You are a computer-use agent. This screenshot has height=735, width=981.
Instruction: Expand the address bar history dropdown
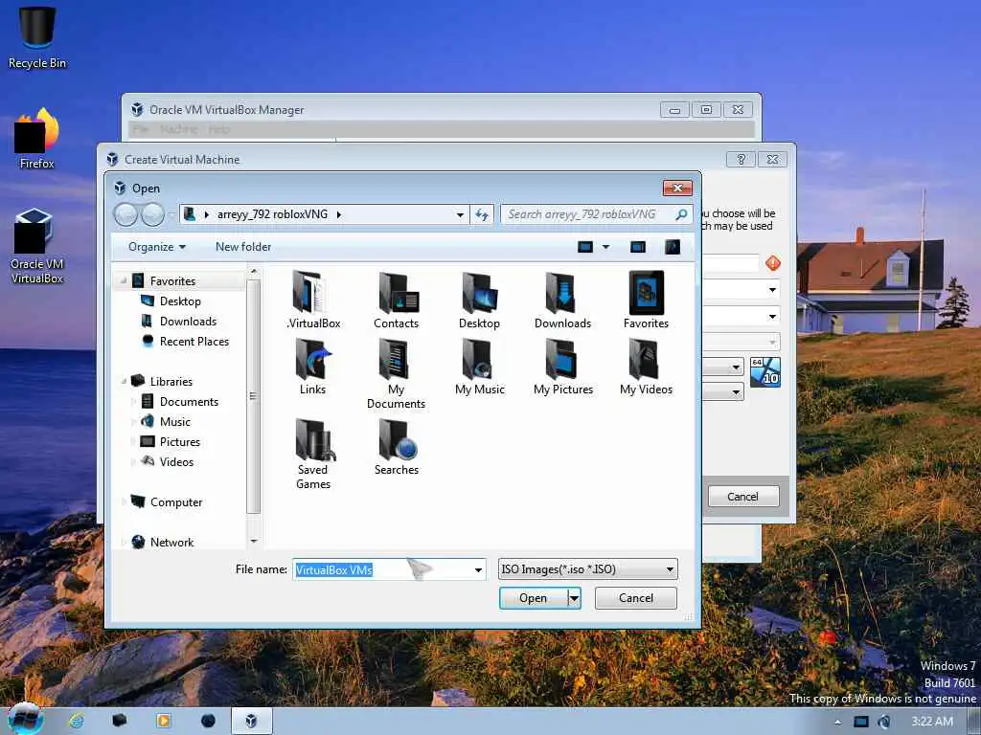tap(460, 214)
